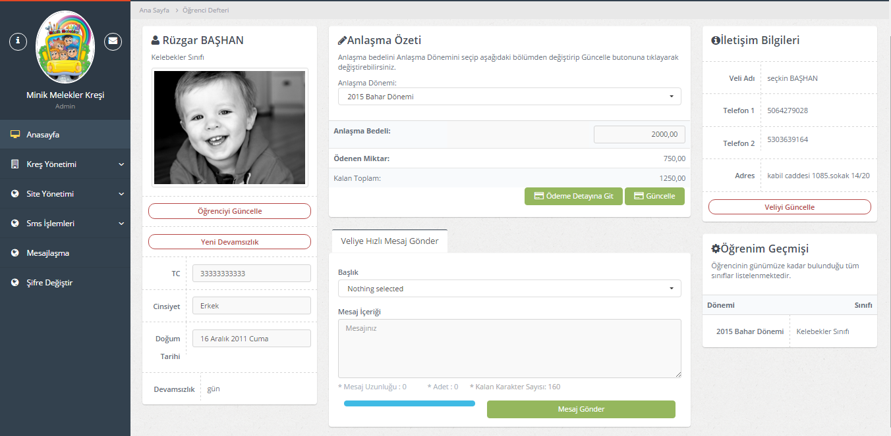Viewport: 891px width, 436px height.
Task: Switch to Veliye Hızlı Mesaj Gönder tab
Action: click(389, 241)
